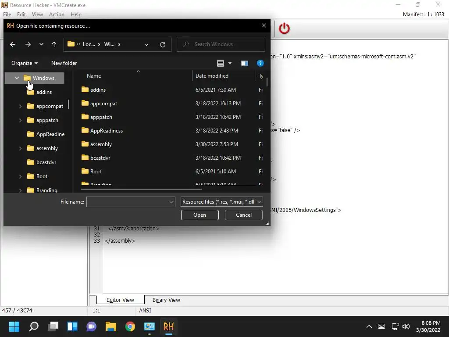Launch Google Chrome from taskbar
This screenshot has height=337, width=449.
pos(130,326)
